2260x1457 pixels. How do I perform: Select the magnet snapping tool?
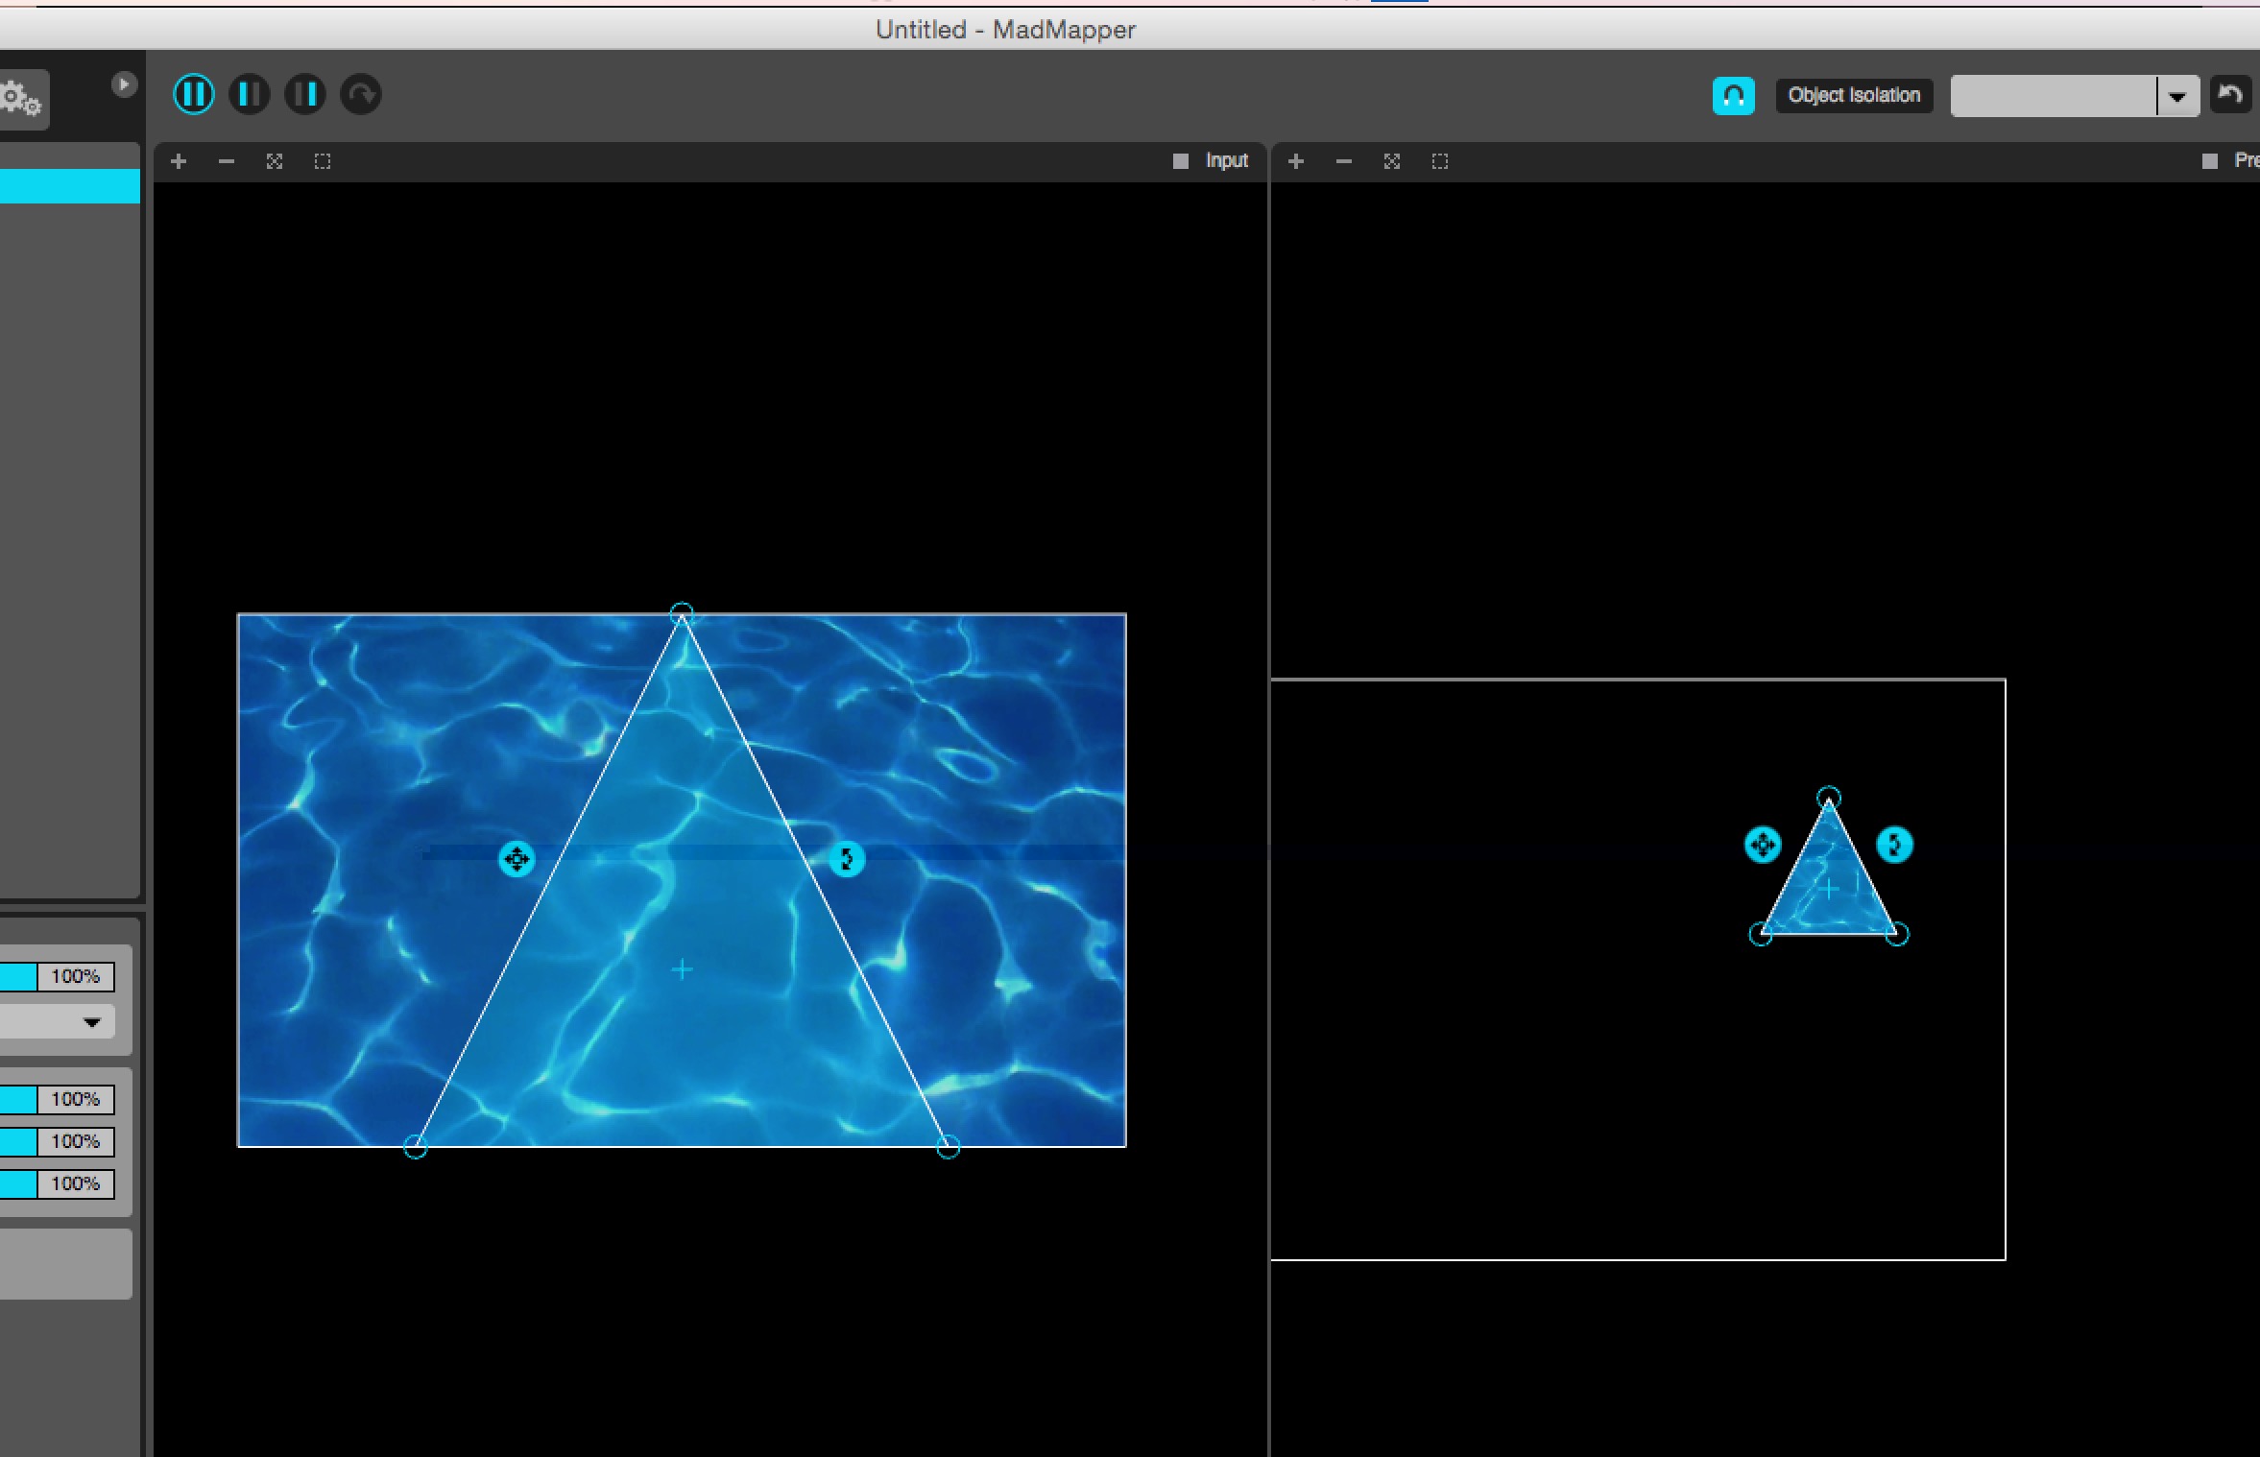point(1733,94)
